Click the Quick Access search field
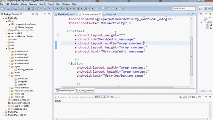Screen dimensions: 213x120 pyautogui.click(x=184, y=8)
